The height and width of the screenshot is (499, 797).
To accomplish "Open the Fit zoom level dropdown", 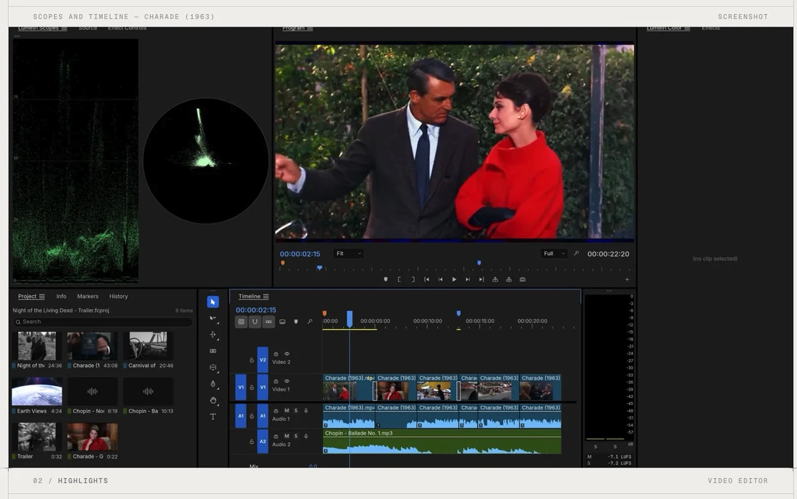I will click(x=349, y=253).
